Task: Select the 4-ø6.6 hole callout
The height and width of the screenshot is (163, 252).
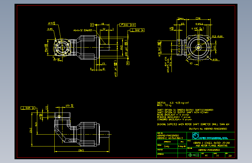Action: click(199, 24)
